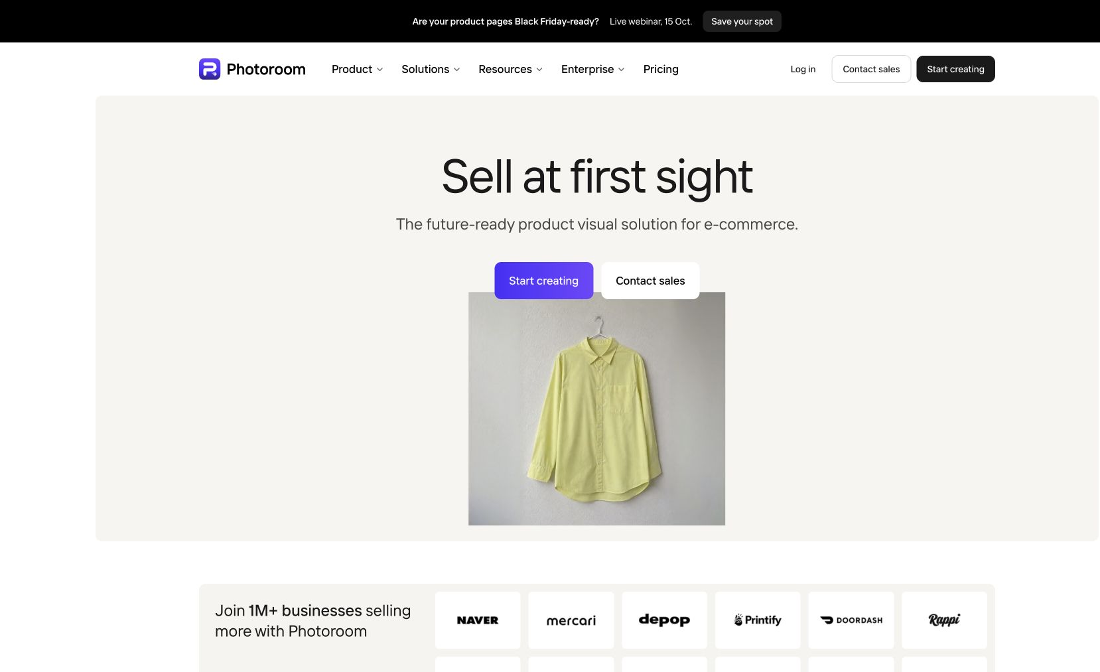Click the purple Start creating hero button
Viewport: 1100px width, 672px height.
point(543,281)
